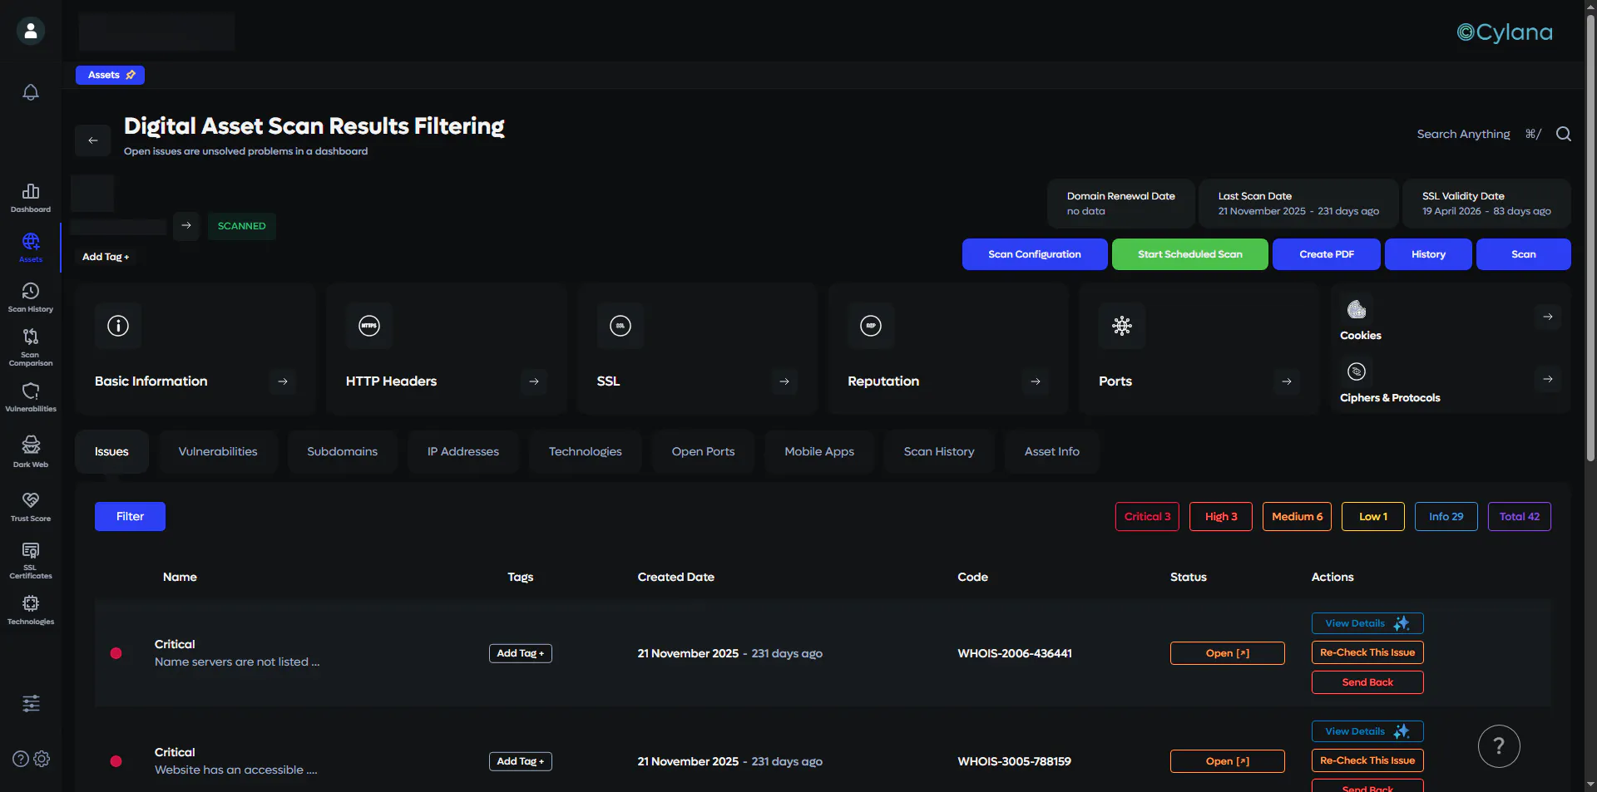Click Start Scheduled Scan
The image size is (1597, 792).
tap(1190, 254)
